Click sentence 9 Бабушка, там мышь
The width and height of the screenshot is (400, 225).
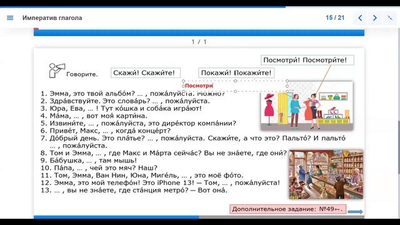[89, 161]
